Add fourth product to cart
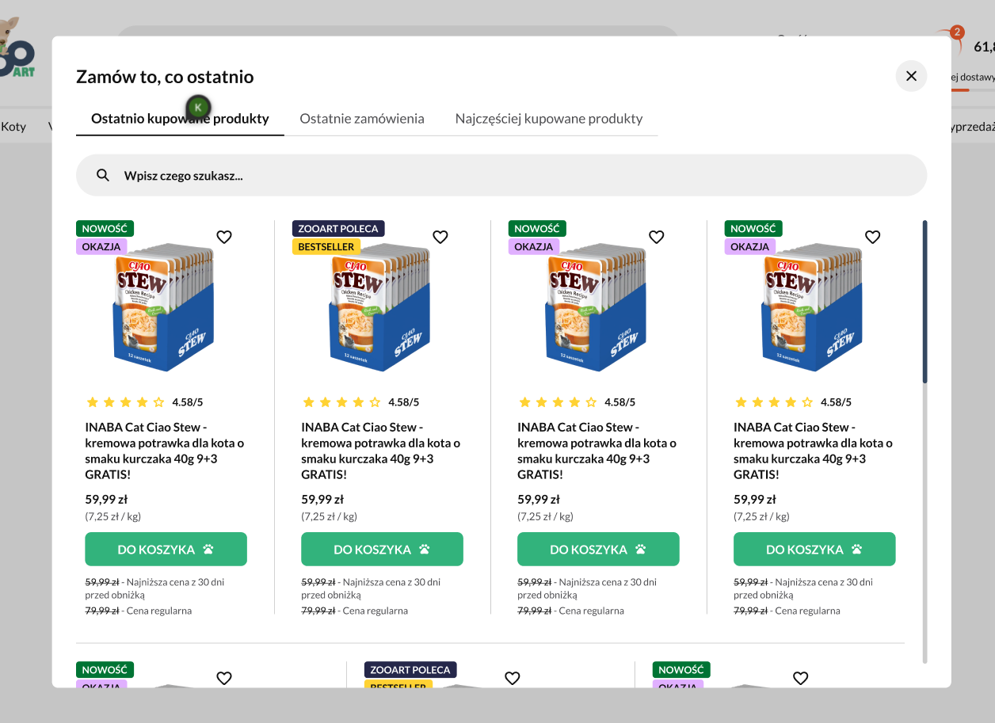The image size is (995, 723). click(814, 550)
